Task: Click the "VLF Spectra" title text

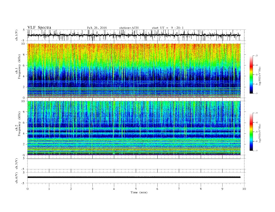Action: (x=39, y=27)
